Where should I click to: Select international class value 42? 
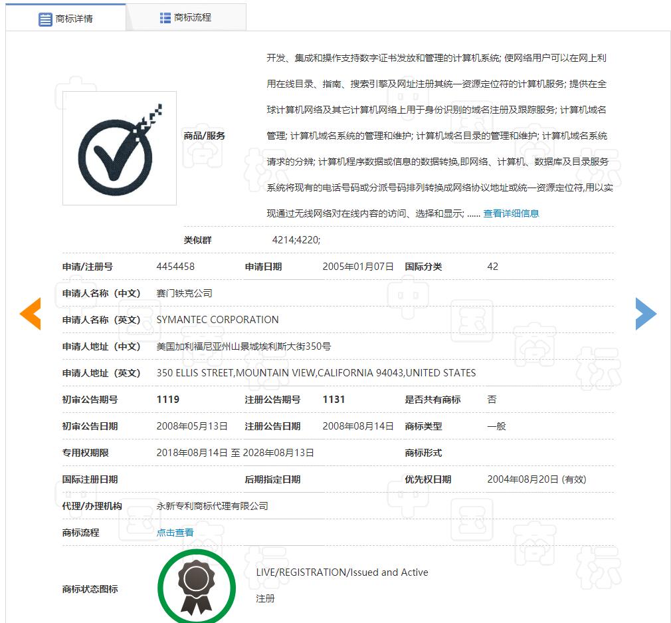(492, 267)
